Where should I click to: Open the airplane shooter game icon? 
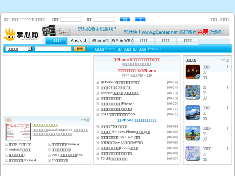click(x=193, y=92)
